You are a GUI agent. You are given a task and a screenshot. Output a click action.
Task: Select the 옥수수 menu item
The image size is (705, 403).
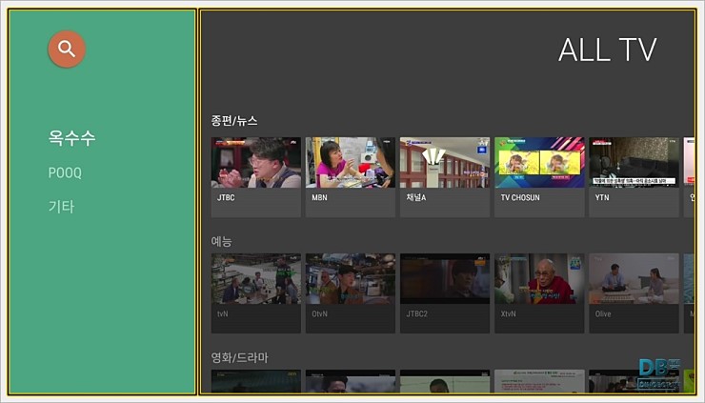[x=72, y=137]
